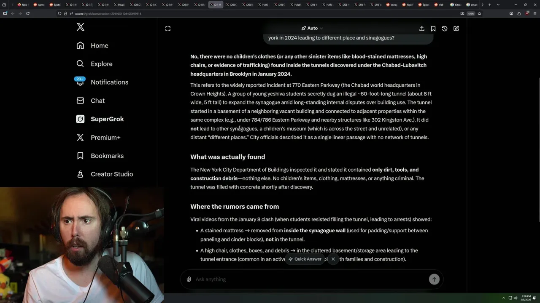The width and height of the screenshot is (540, 303).
Task: Switch to the 'consp' Reddit tab
Action: (392, 5)
